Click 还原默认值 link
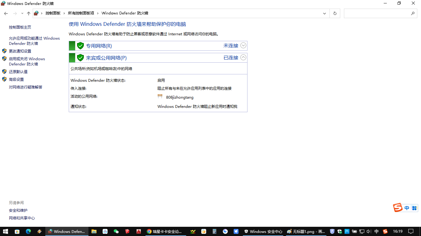Screen dimensions: 421x236 pyautogui.click(x=18, y=72)
